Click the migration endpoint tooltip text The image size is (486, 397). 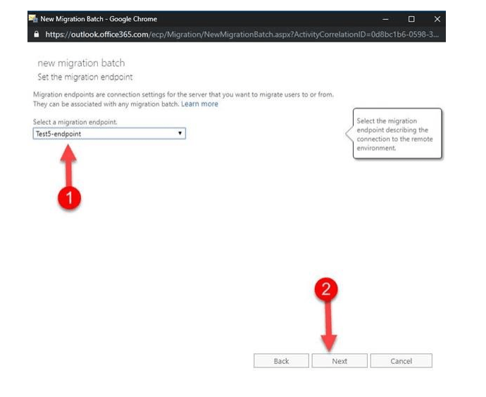pyautogui.click(x=394, y=134)
